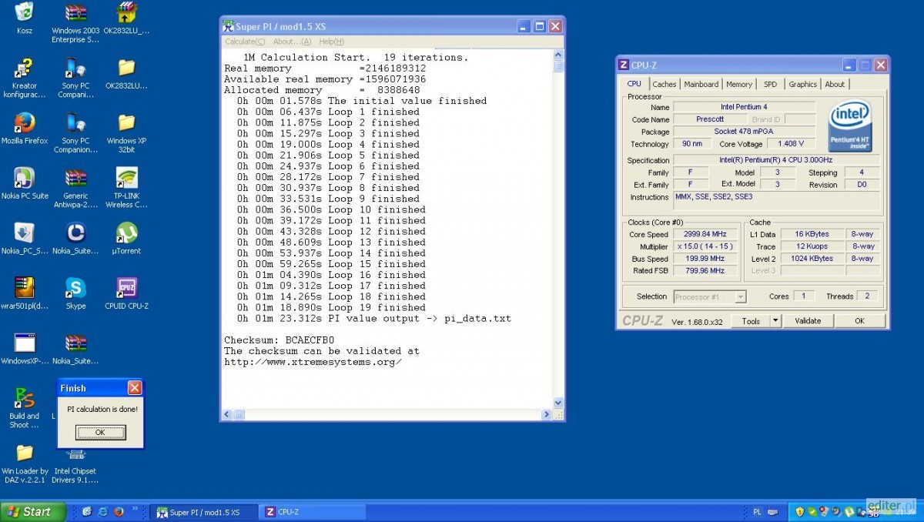Open the wrar501pl installer icon

[24, 288]
